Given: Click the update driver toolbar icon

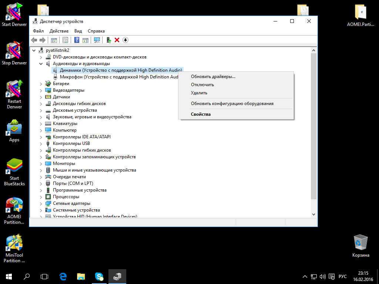Looking at the screenshot, I should (x=108, y=40).
